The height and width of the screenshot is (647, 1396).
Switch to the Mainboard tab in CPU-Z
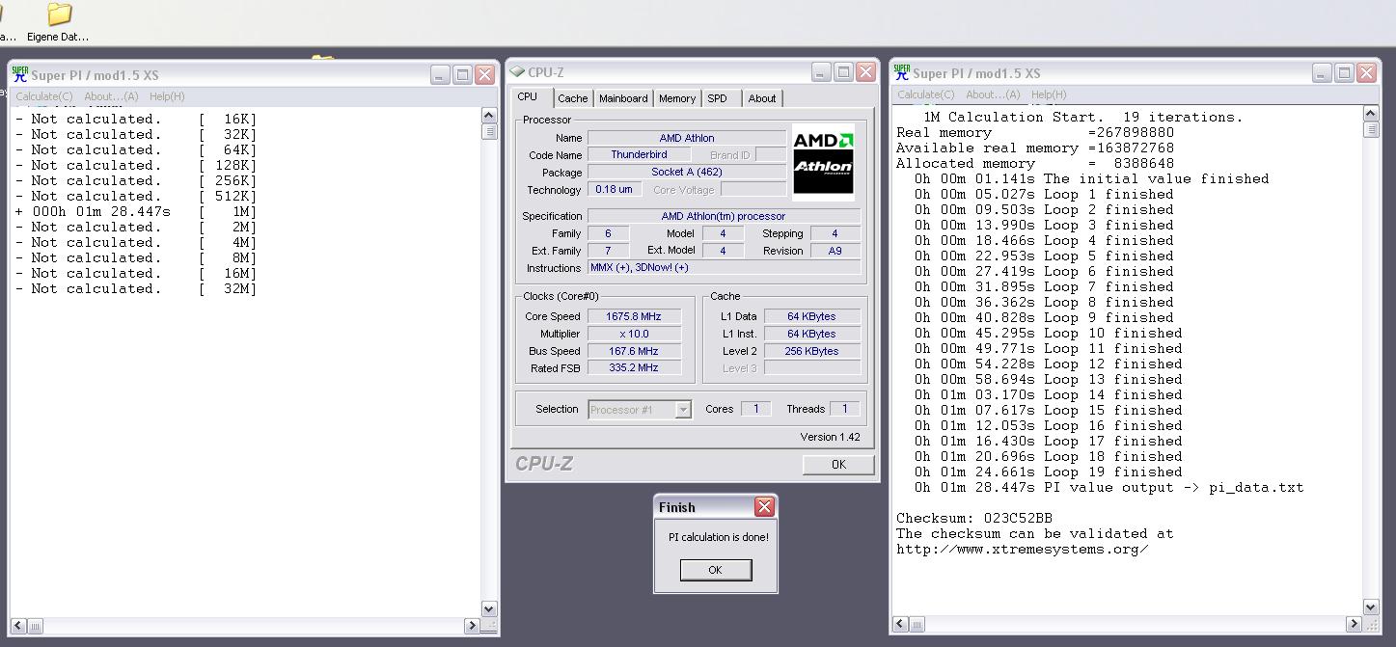coord(623,98)
